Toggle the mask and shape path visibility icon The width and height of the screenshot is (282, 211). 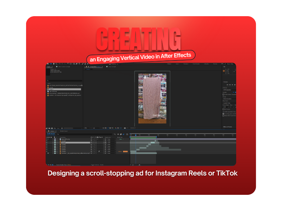pos(108,128)
